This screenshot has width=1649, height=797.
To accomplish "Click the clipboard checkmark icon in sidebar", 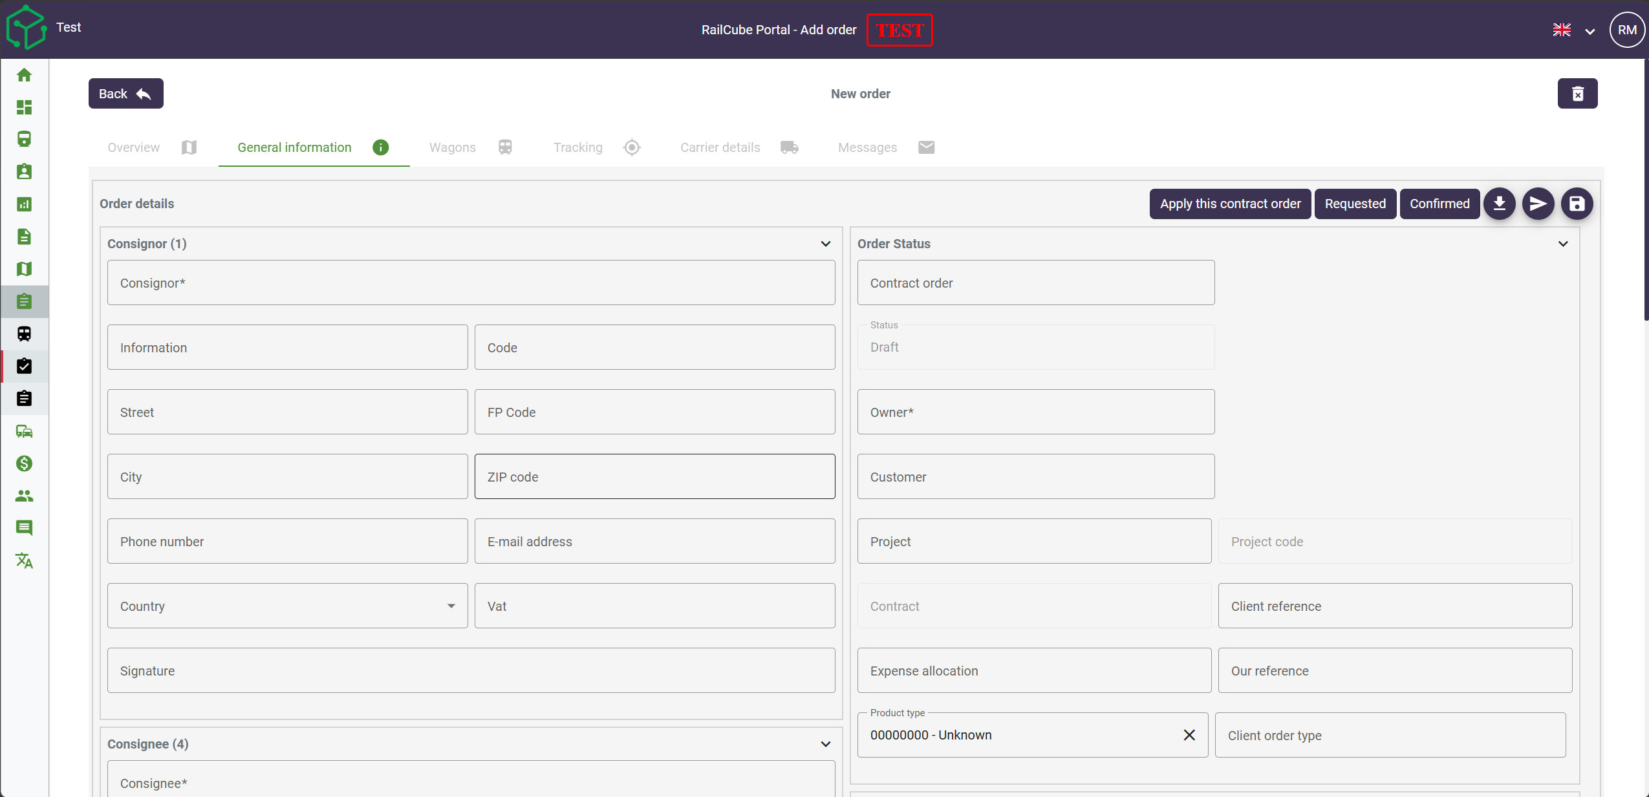I will [24, 366].
